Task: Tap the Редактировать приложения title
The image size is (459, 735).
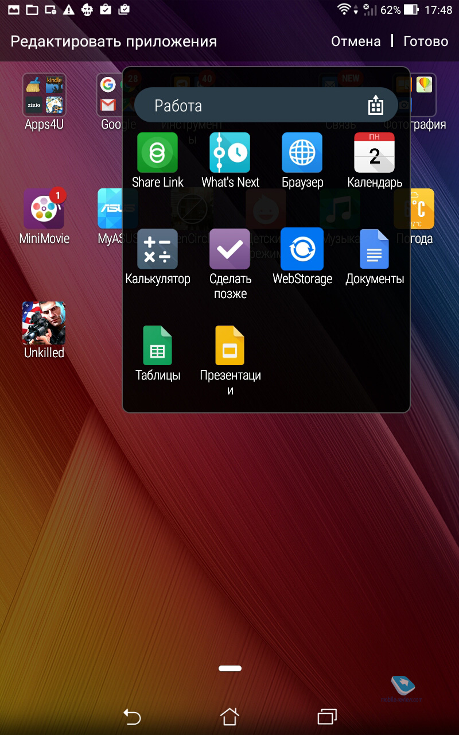Action: point(114,41)
